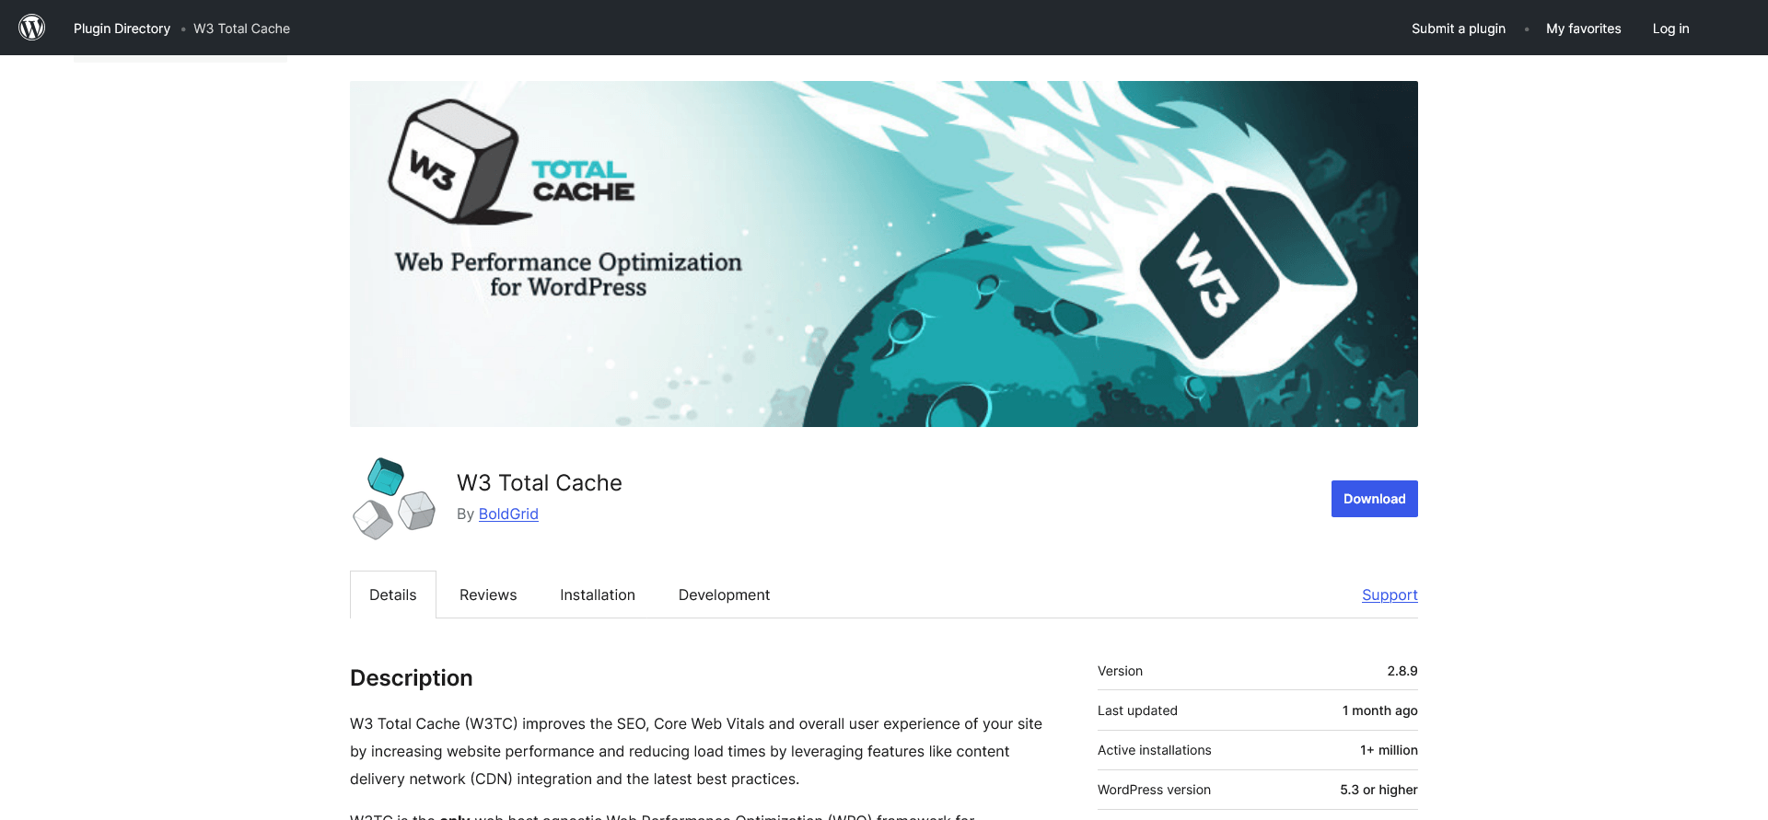1768x820 pixels.
Task: Open the Plugin Directory link
Action: pyautogui.click(x=122, y=29)
